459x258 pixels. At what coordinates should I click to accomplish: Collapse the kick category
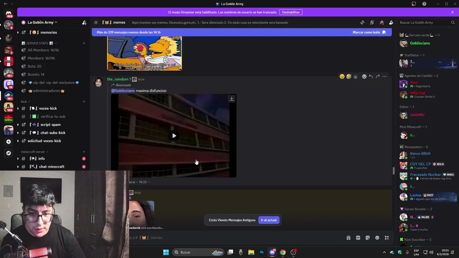click(x=25, y=101)
